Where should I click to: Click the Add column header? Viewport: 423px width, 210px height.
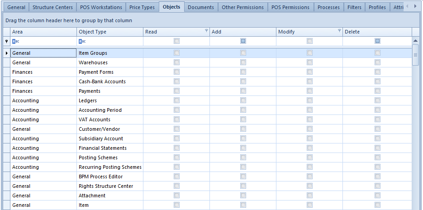pos(243,32)
